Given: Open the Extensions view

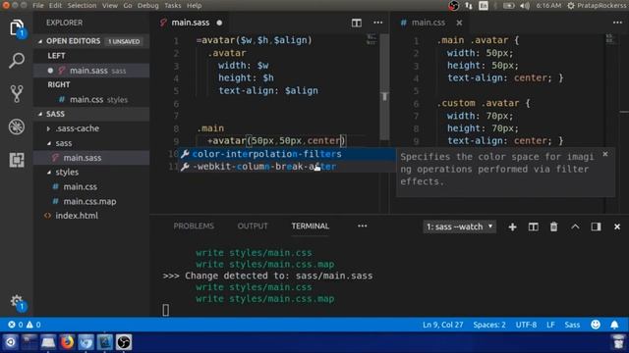Looking at the screenshot, I should [x=17, y=160].
